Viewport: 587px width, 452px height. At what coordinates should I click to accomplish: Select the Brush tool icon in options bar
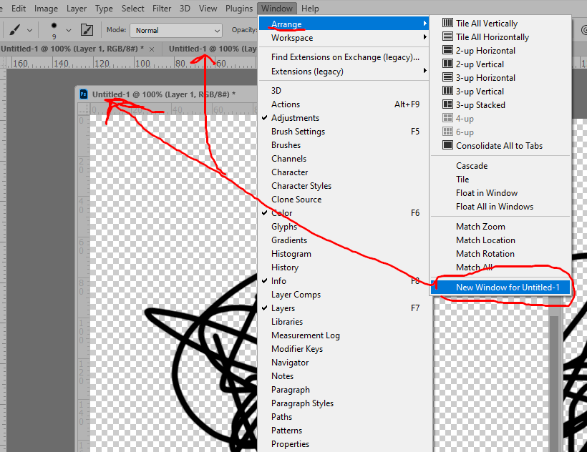tap(14, 30)
